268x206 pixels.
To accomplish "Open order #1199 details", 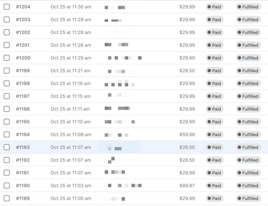I will (x=23, y=70).
